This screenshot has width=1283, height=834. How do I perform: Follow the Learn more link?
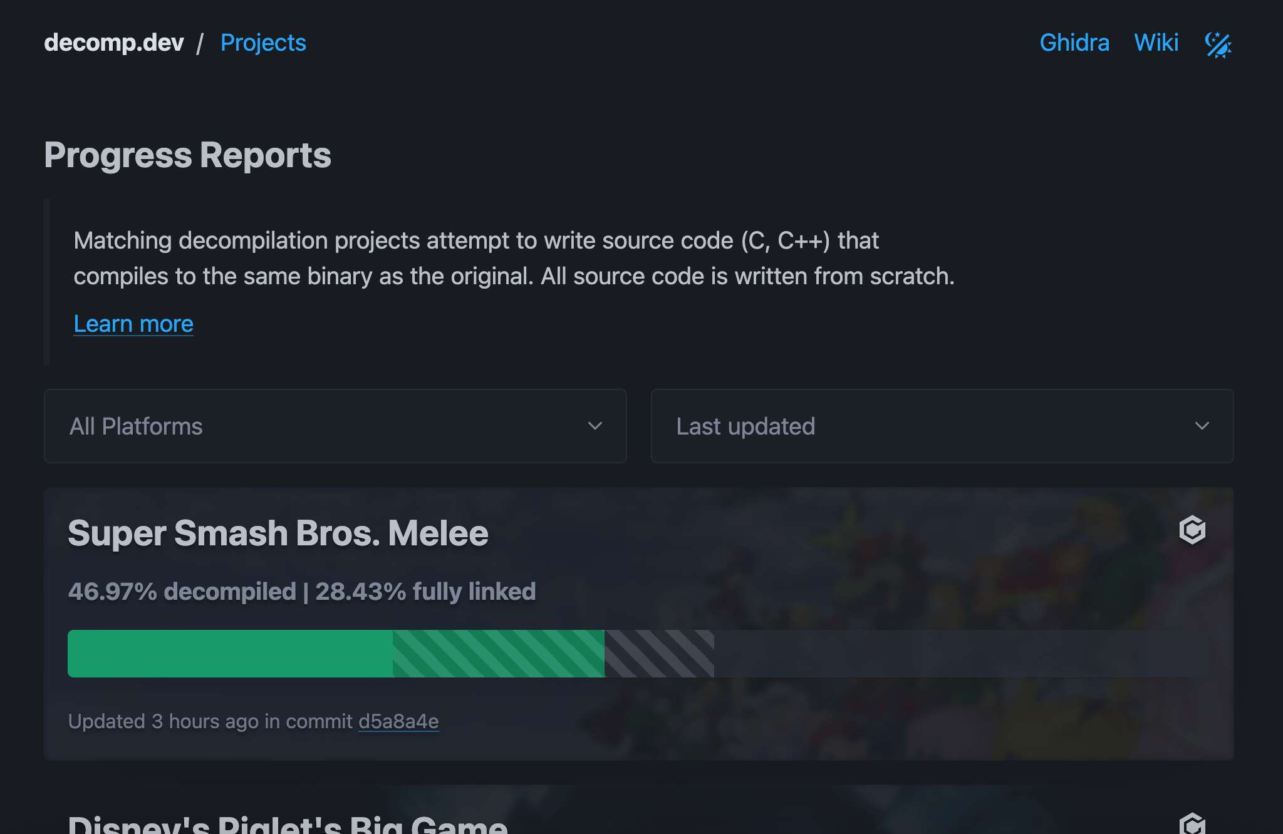click(133, 324)
